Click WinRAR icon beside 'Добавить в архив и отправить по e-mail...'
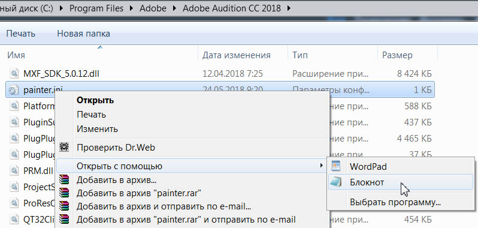Screen dimensions: 478x228 (x=64, y=206)
